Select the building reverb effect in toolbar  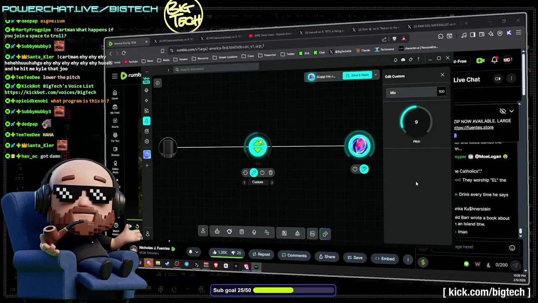[284, 233]
